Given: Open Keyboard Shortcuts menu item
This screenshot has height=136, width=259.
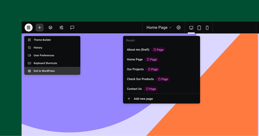Looking at the screenshot, I should point(45,63).
